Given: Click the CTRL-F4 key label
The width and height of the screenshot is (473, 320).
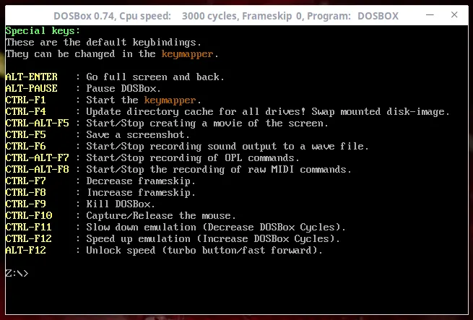Looking at the screenshot, I should pos(25,111).
